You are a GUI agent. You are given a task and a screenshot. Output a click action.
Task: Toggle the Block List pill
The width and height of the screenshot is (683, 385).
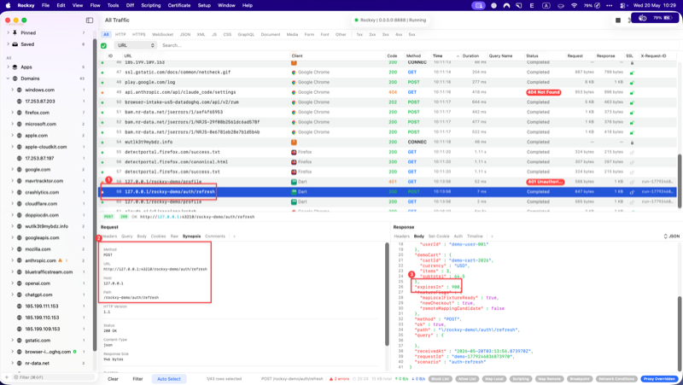440,379
